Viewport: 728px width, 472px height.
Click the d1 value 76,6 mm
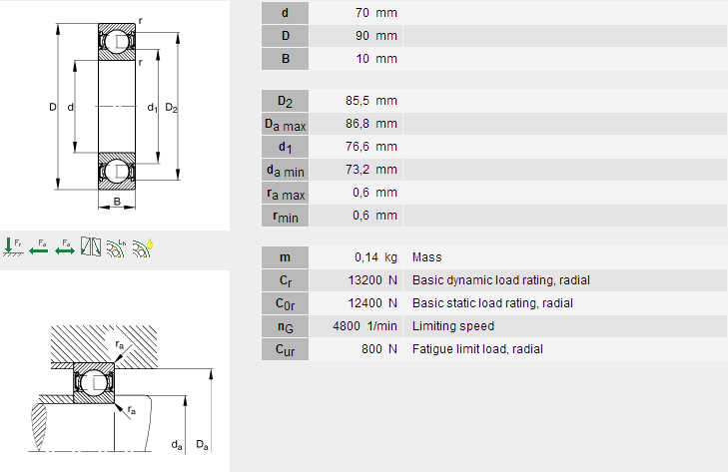(375, 147)
